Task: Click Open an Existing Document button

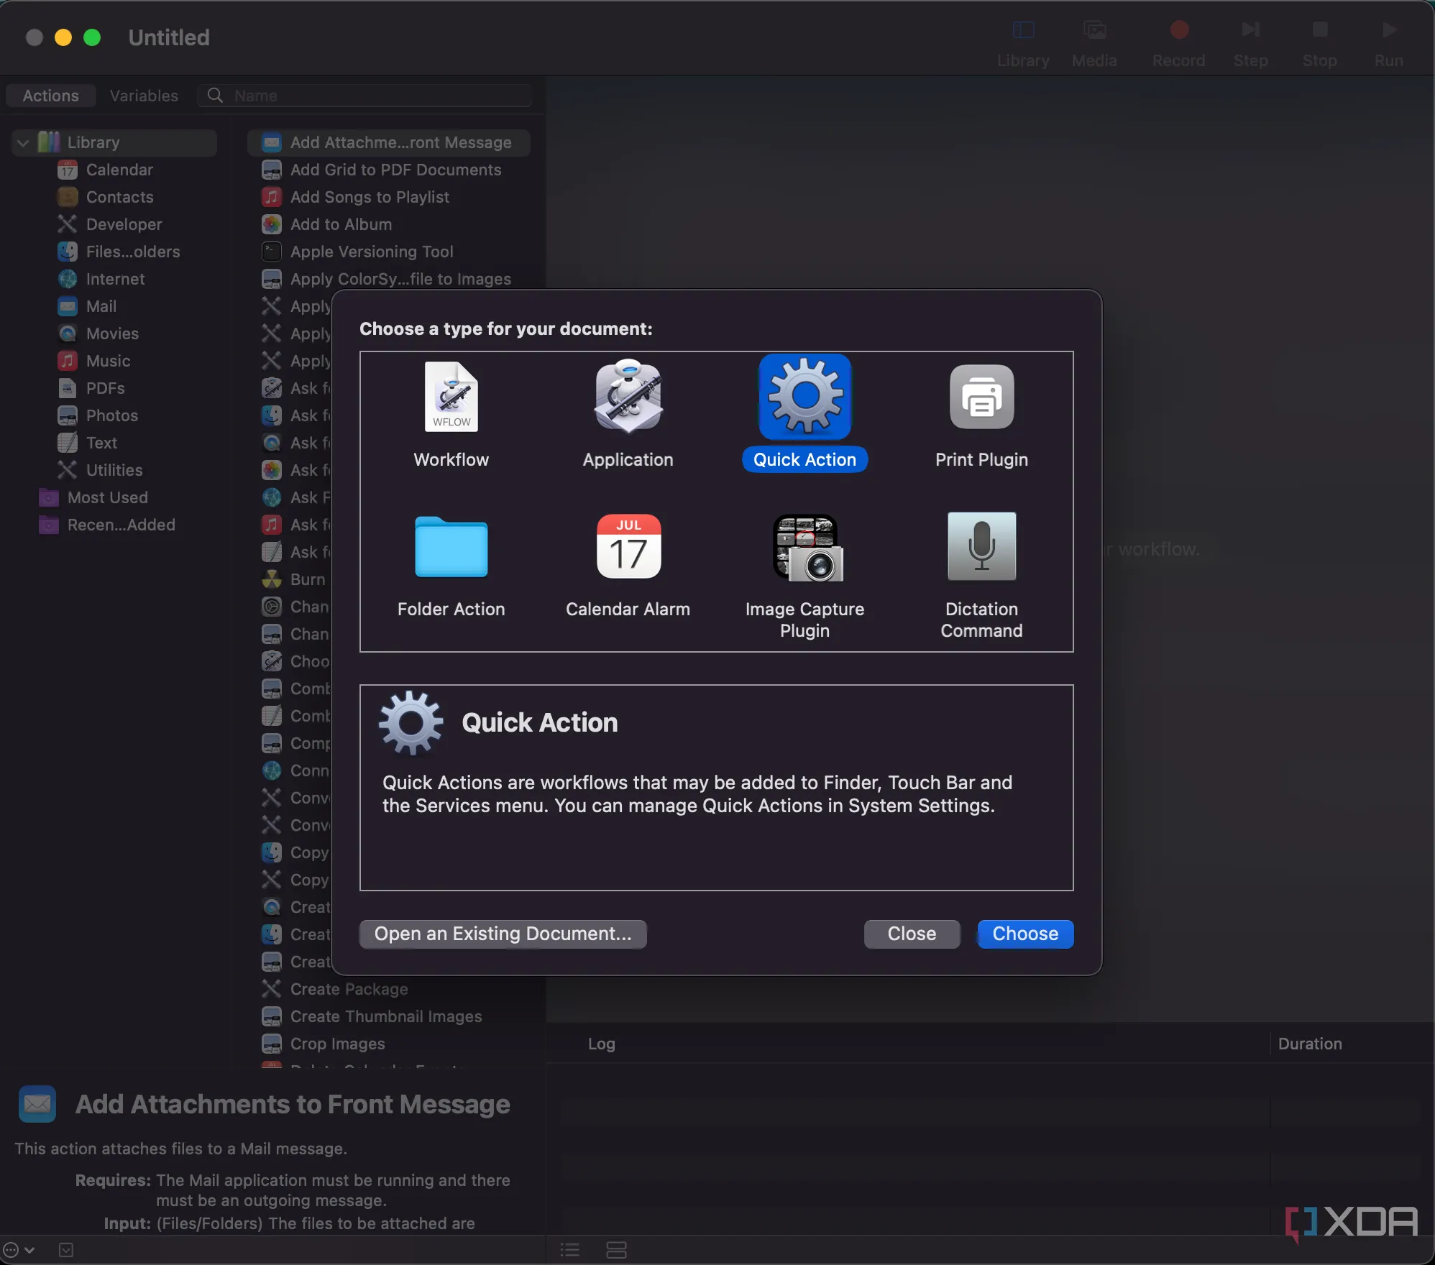Action: coord(503,934)
